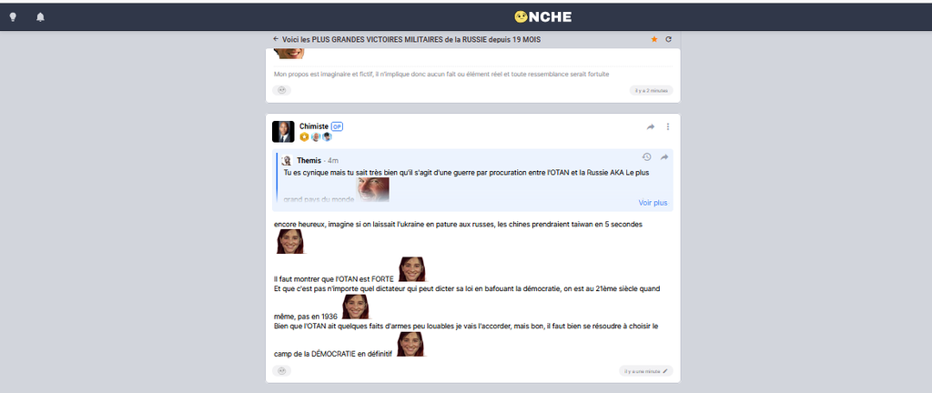Image resolution: width=932 pixels, height=393 pixels.
Task: Add a reaction to the upper post
Action: click(x=282, y=90)
